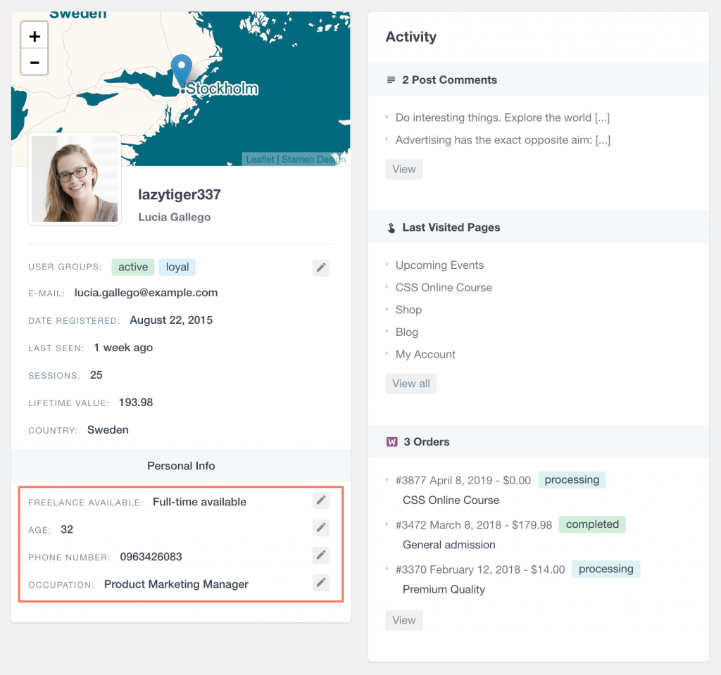The image size is (721, 675).
Task: Expand the Upcoming Events visited page entry
Action: click(387, 265)
